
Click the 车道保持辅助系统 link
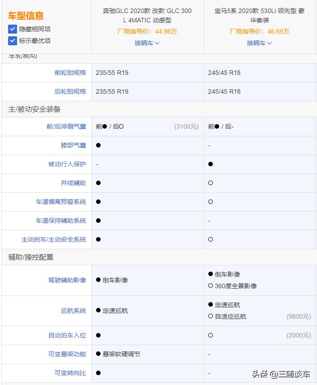point(61,221)
